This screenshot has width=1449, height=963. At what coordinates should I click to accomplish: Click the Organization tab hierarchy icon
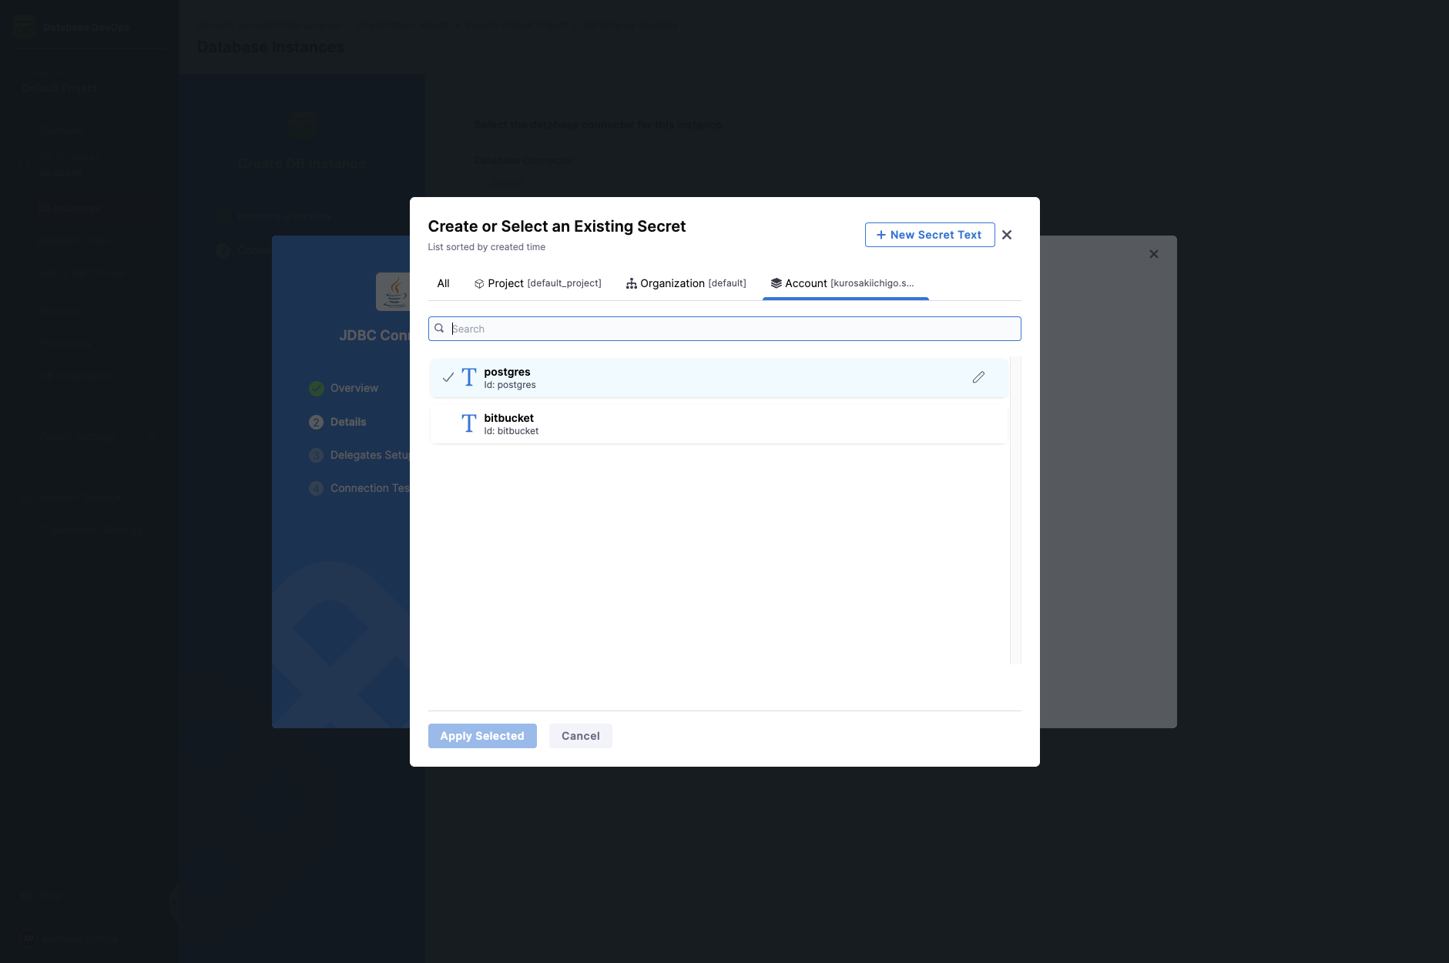pyautogui.click(x=632, y=283)
